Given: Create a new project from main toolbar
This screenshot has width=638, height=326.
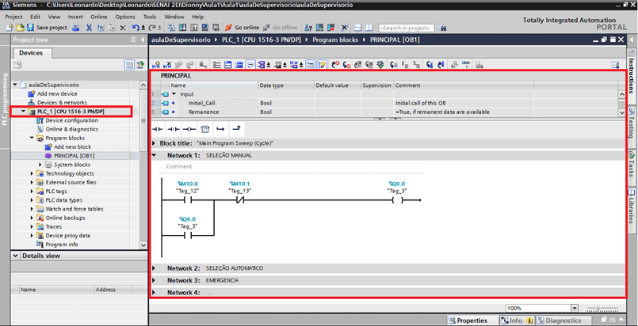Looking at the screenshot, I should pos(10,28).
